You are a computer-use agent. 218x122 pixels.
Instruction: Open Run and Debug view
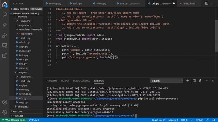click(4, 35)
